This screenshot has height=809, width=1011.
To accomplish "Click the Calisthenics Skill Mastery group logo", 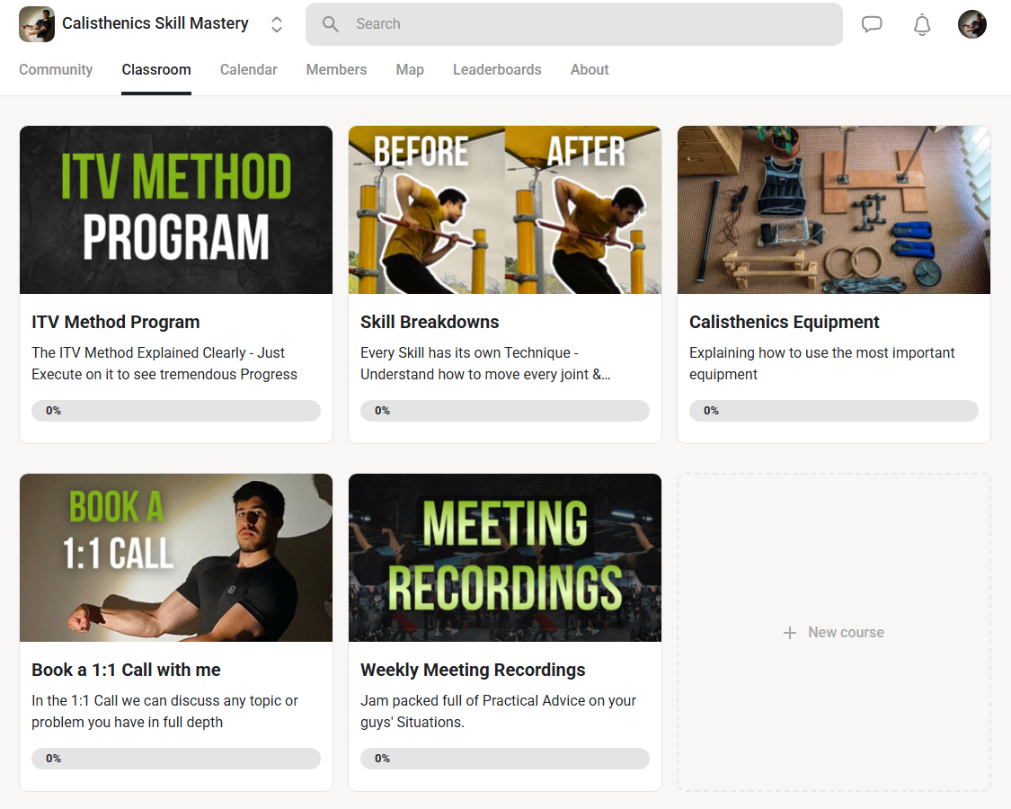I will 37,24.
